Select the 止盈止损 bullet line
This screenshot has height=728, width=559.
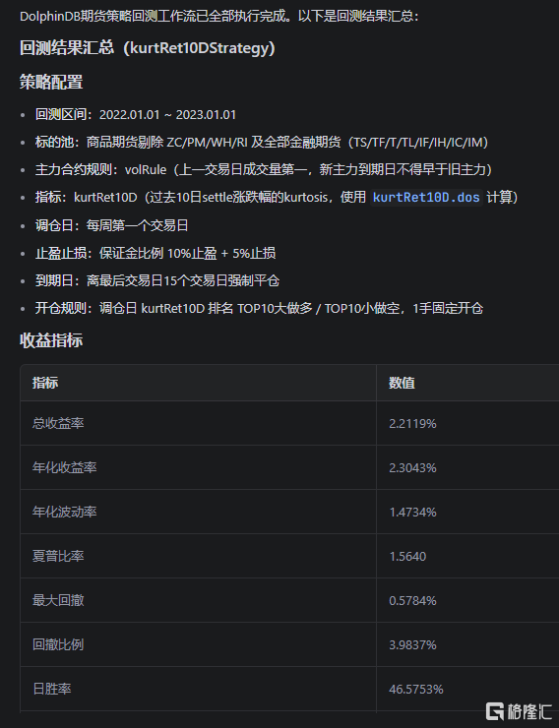pyautogui.click(x=155, y=253)
